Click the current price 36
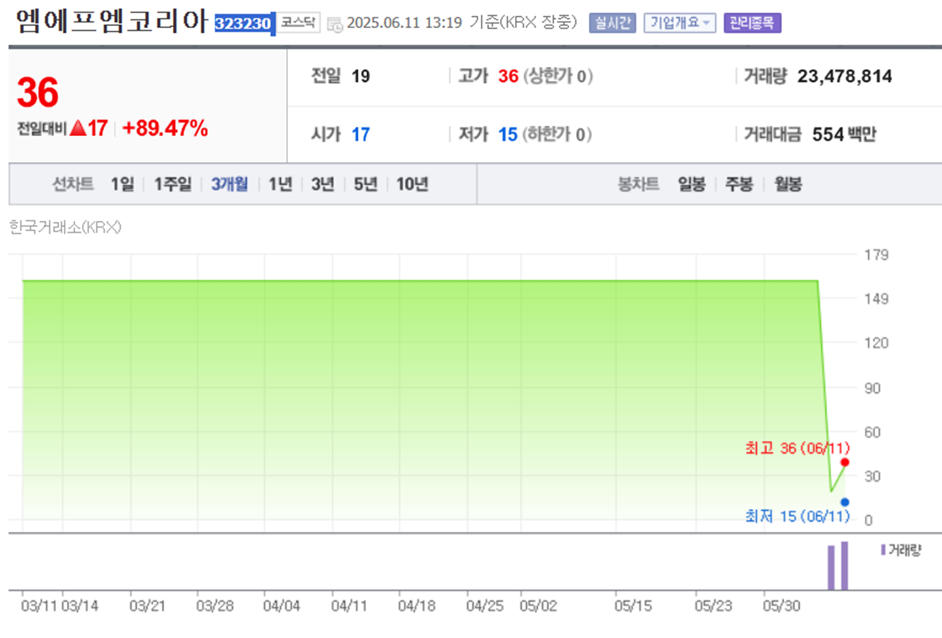 pyautogui.click(x=38, y=92)
